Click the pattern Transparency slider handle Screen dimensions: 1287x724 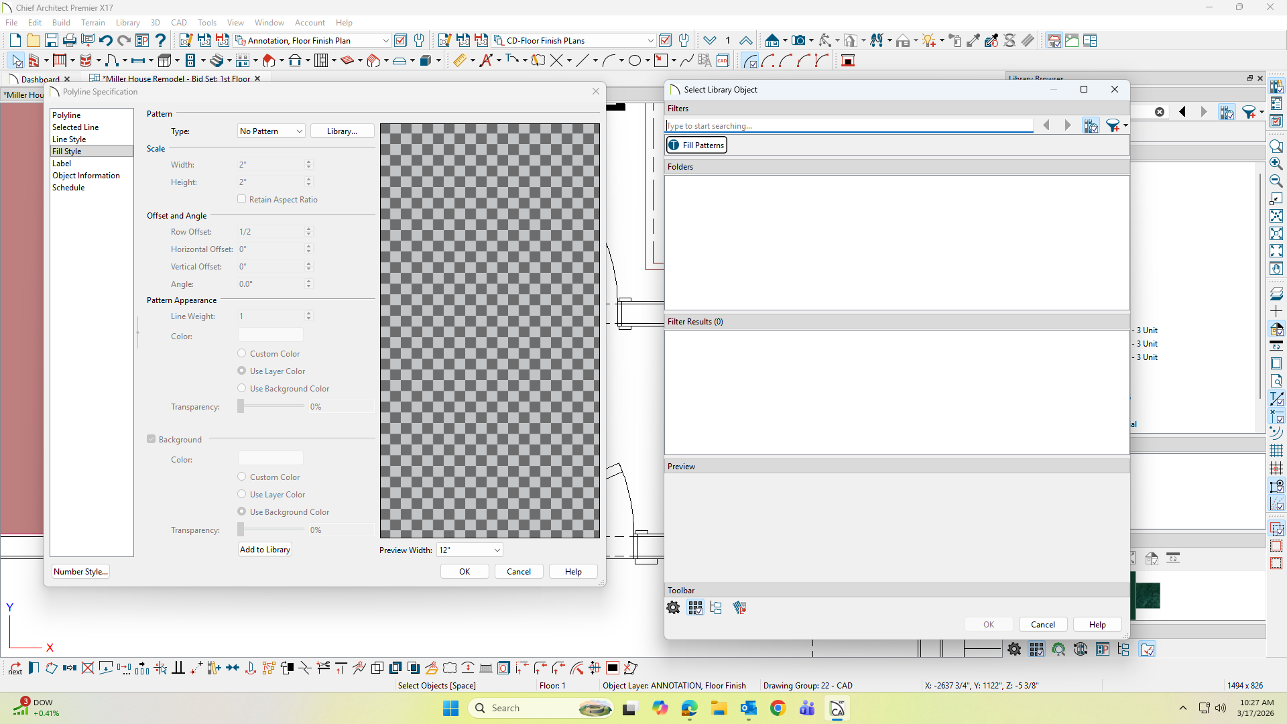tap(241, 406)
